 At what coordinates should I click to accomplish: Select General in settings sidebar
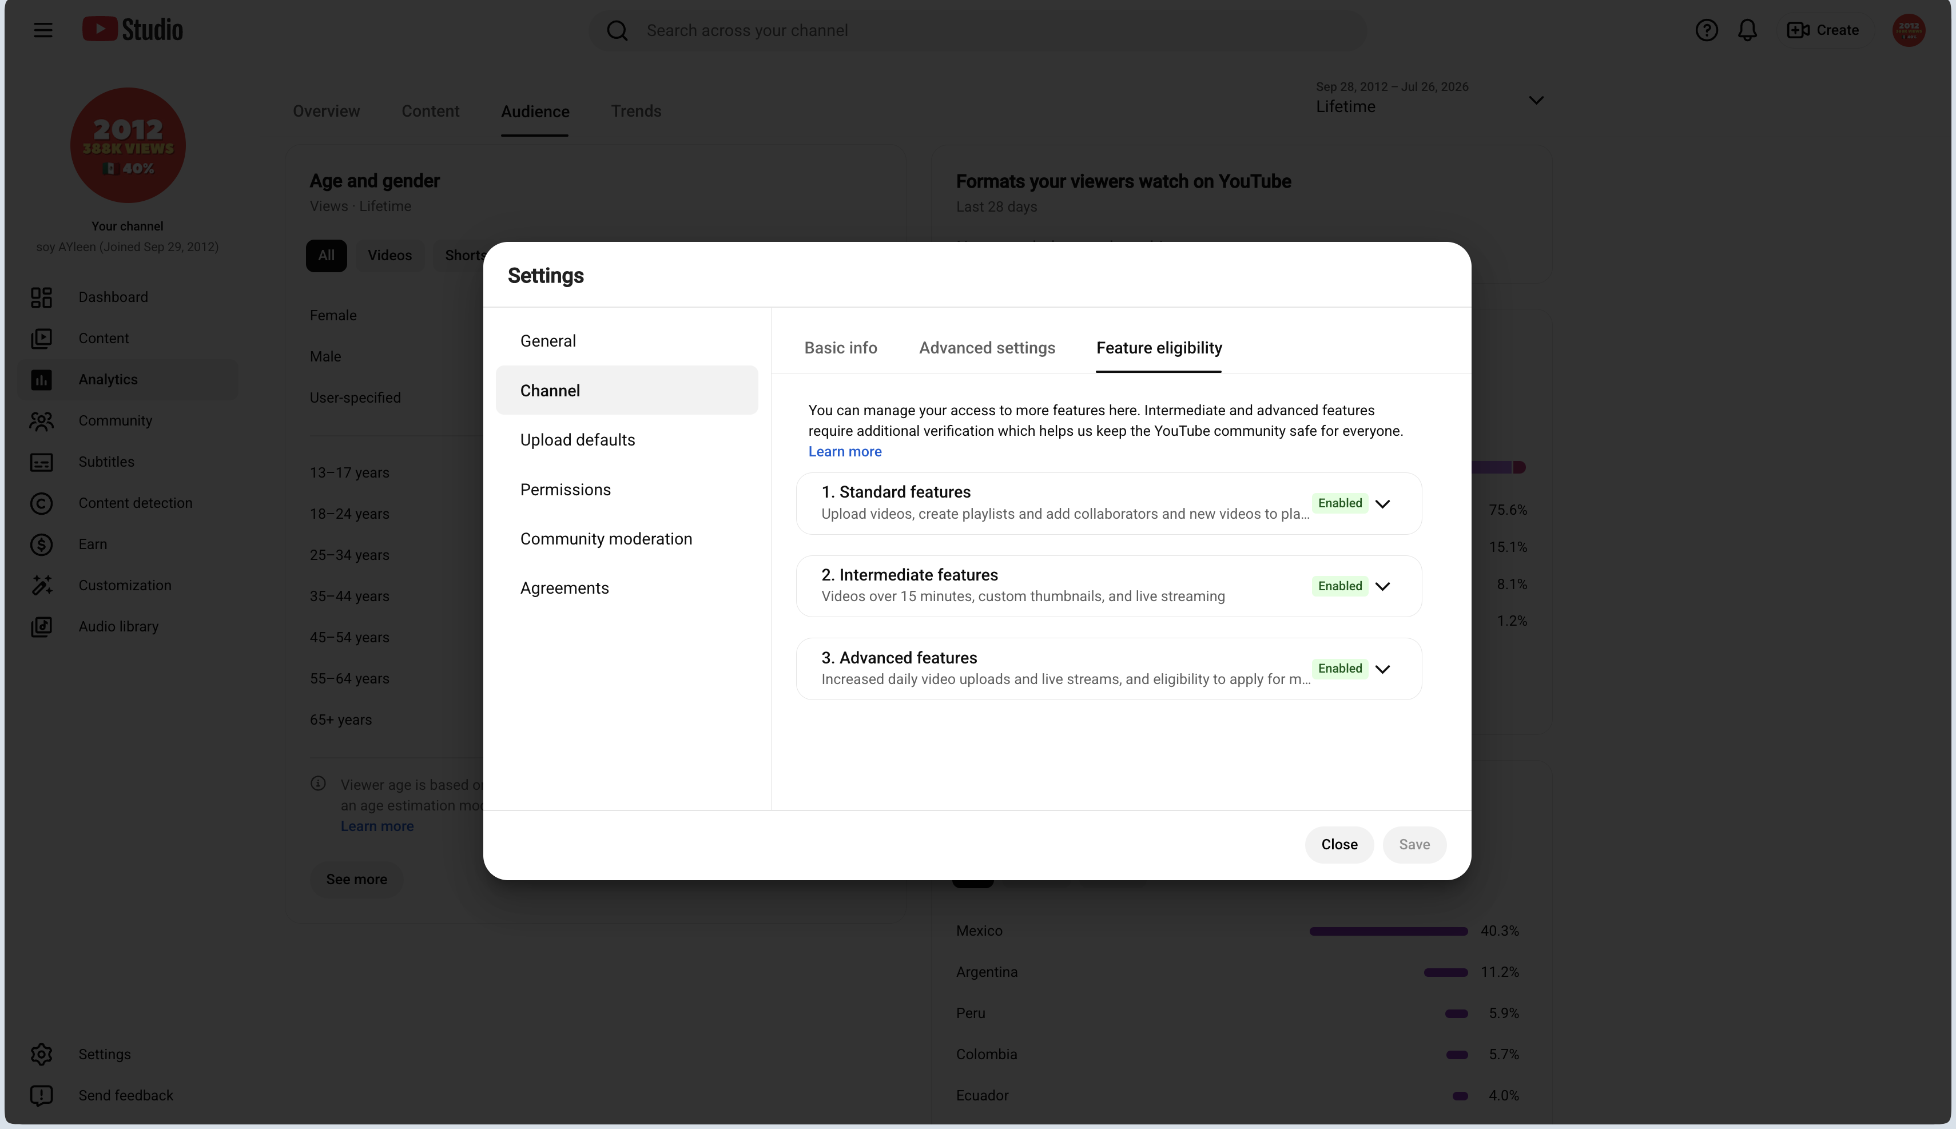(626, 341)
